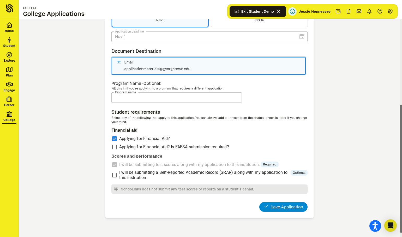Viewport: 402px width, 237px height.
Task: Click the required test scores checkbox
Action: tap(115, 165)
